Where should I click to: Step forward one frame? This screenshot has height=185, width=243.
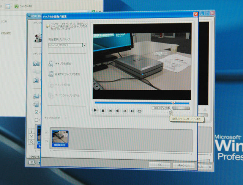click(125, 111)
